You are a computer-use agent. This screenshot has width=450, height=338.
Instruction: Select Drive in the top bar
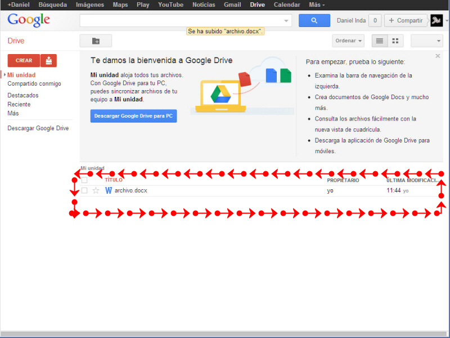click(x=258, y=5)
